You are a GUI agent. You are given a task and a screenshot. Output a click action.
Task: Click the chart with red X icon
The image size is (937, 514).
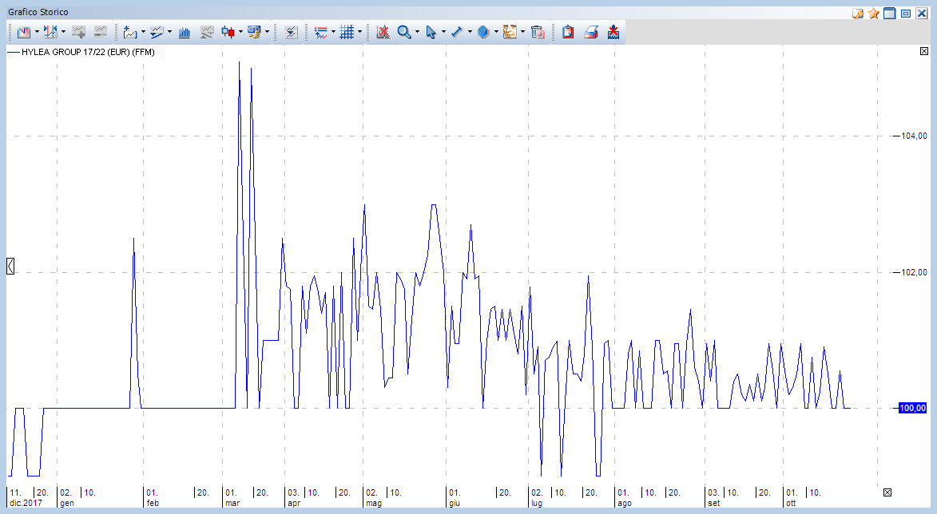point(383,33)
